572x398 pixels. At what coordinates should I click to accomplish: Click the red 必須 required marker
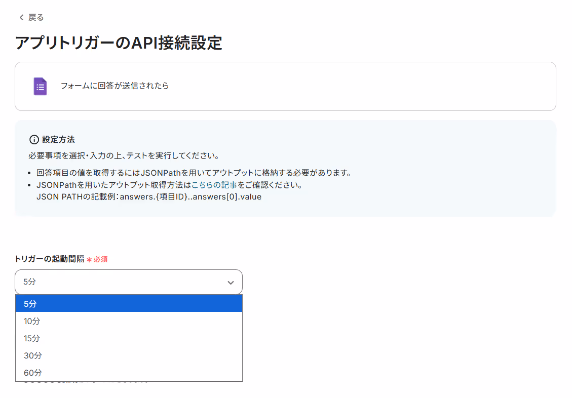click(97, 259)
